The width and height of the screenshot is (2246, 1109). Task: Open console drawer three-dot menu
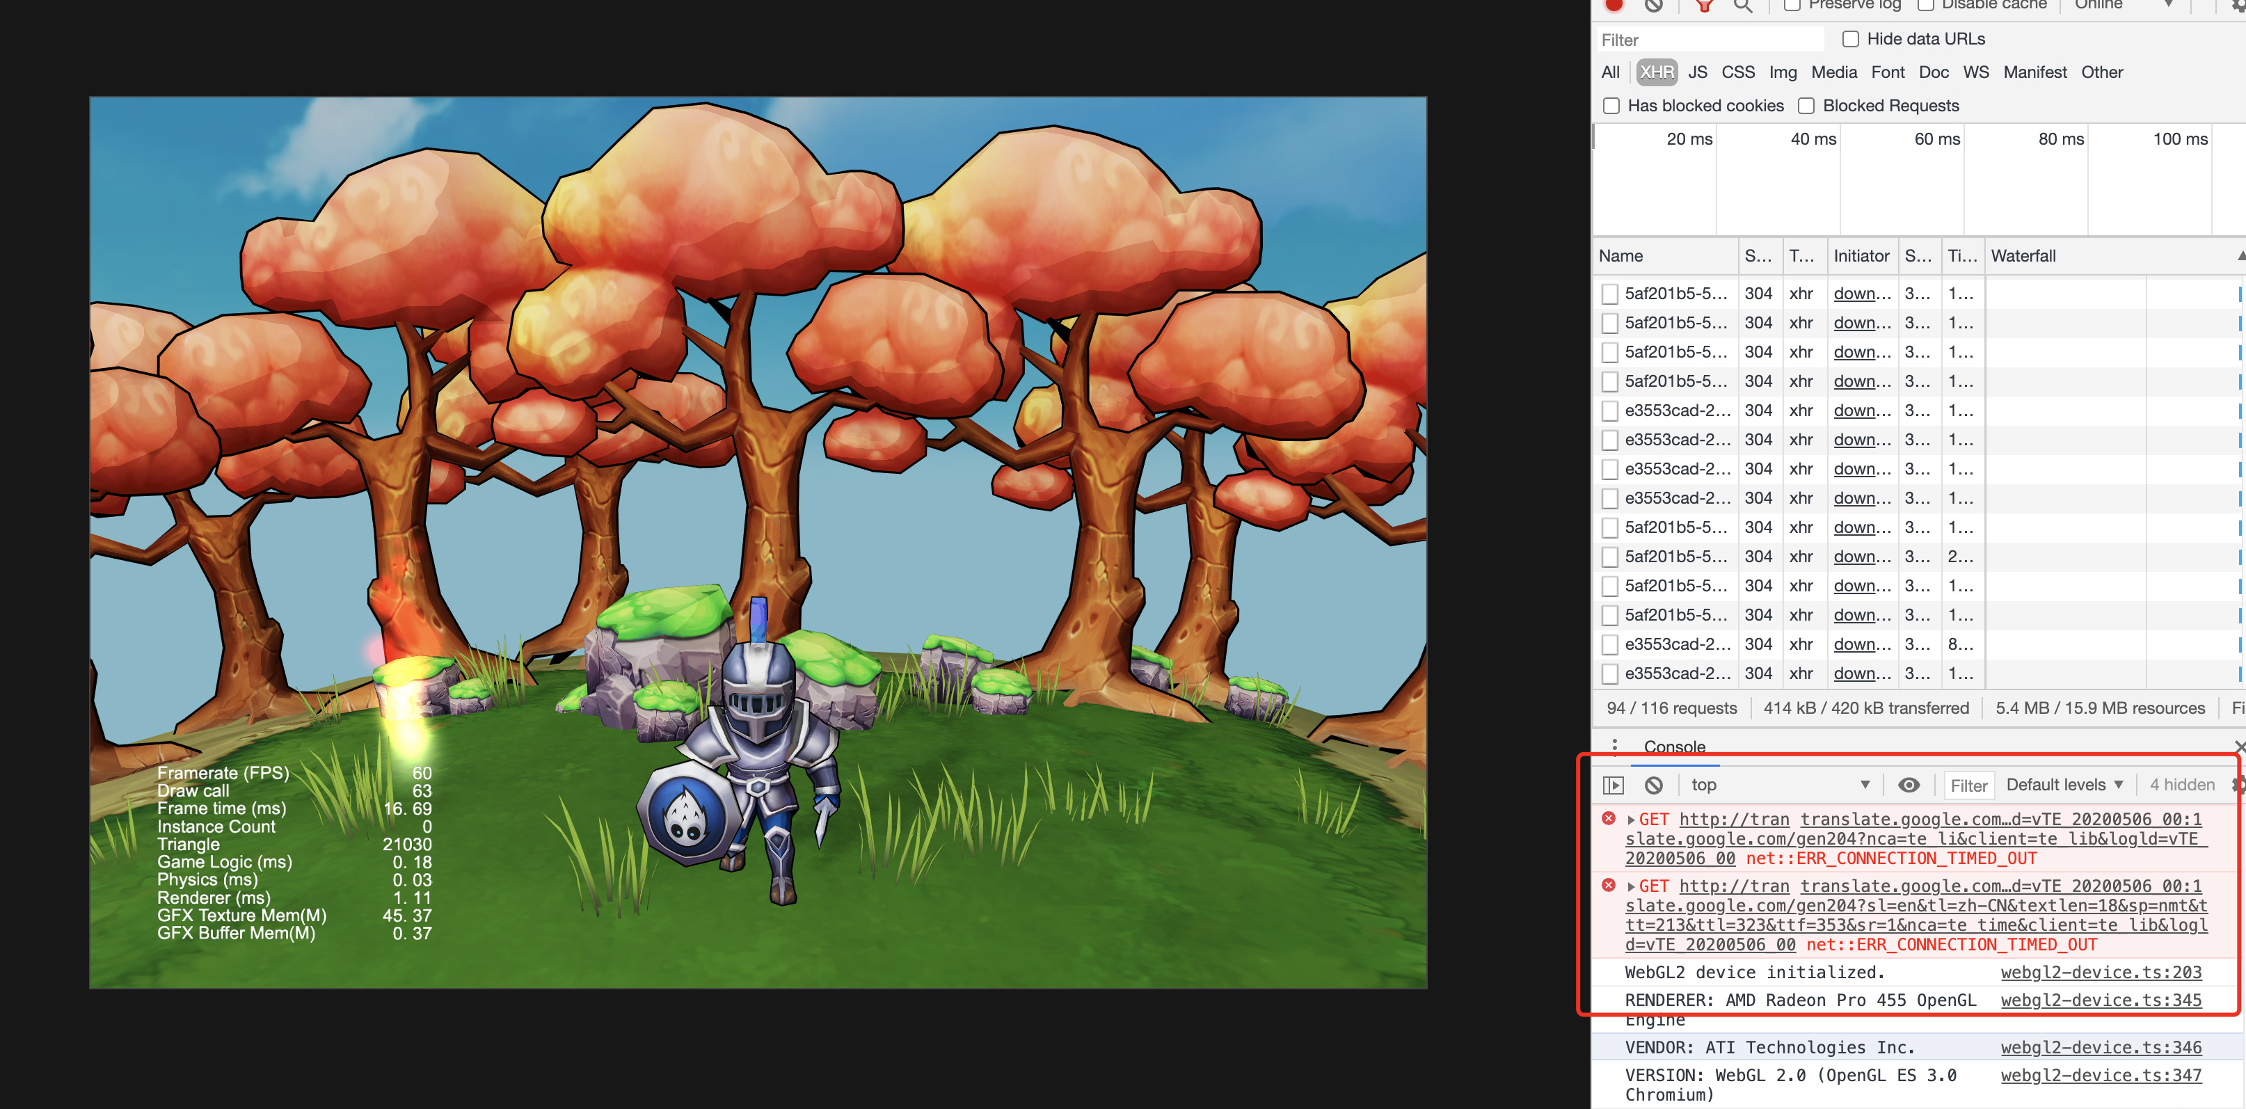tap(1615, 745)
